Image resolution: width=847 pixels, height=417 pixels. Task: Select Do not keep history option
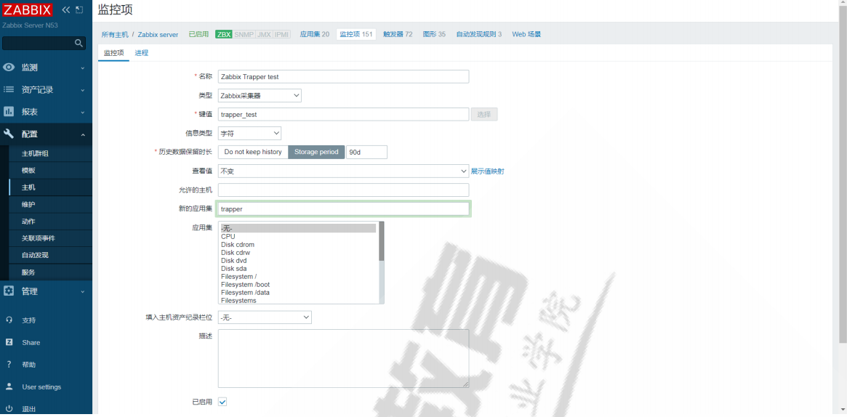(x=253, y=152)
